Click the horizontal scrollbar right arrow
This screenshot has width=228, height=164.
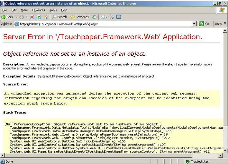221,156
